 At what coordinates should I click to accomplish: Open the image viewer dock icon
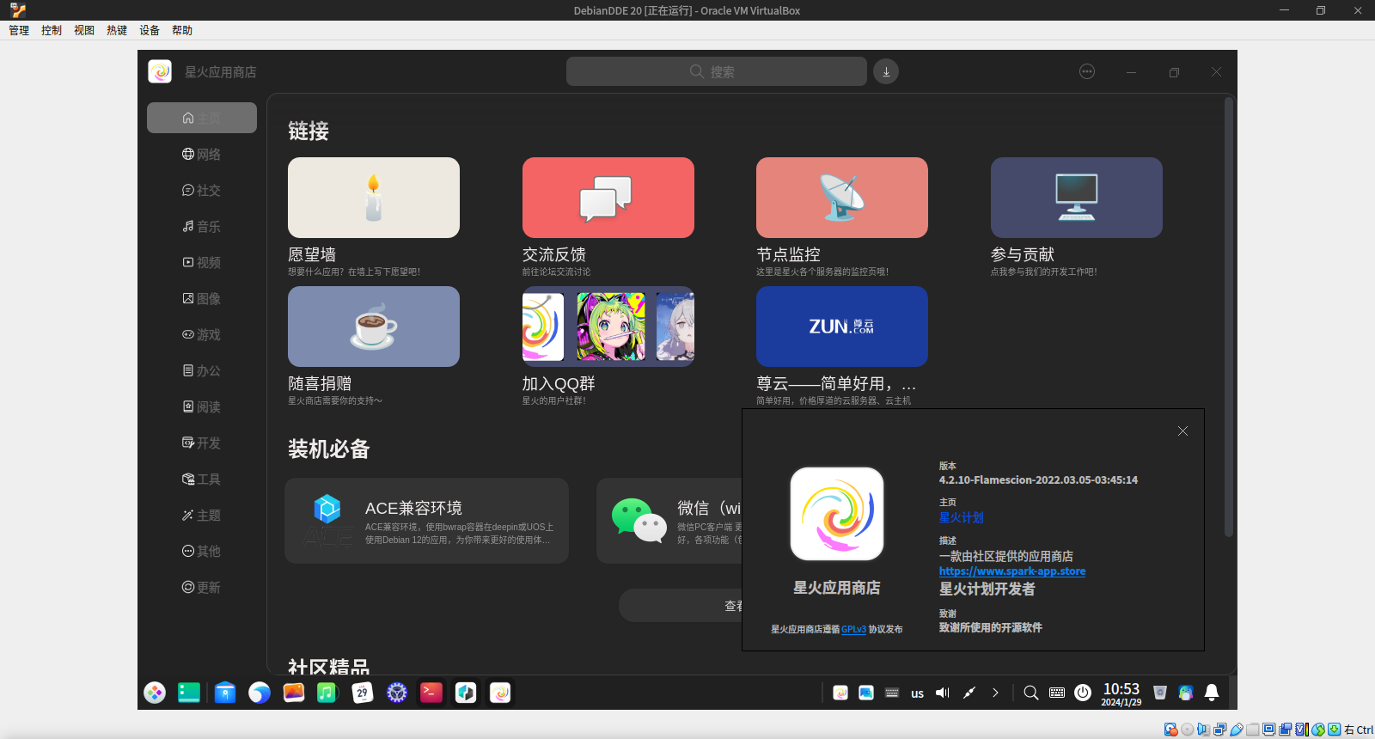294,693
